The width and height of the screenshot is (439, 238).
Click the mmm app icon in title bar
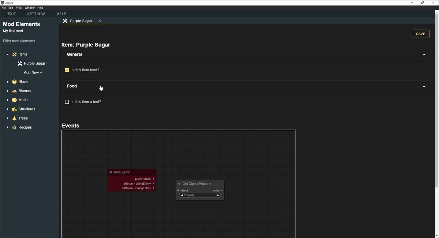2,3
